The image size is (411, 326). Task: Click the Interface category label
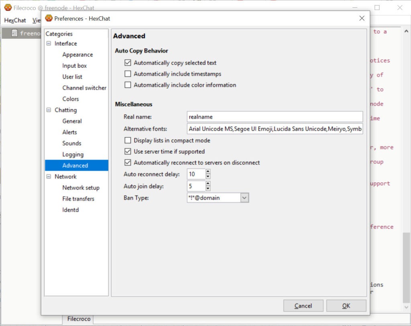[66, 43]
